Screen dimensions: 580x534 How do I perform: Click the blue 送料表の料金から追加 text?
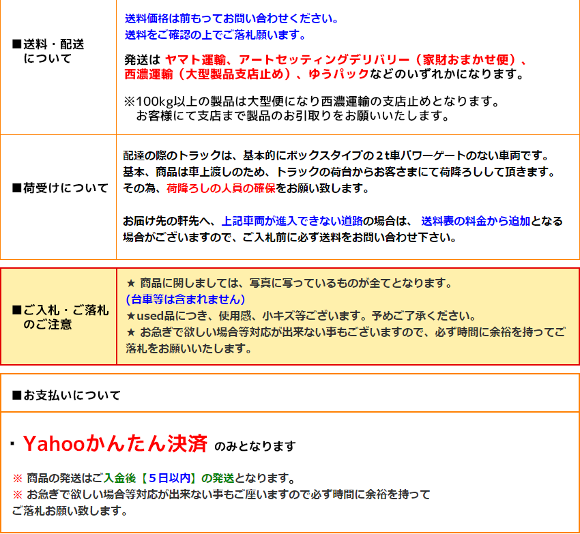pyautogui.click(x=475, y=221)
